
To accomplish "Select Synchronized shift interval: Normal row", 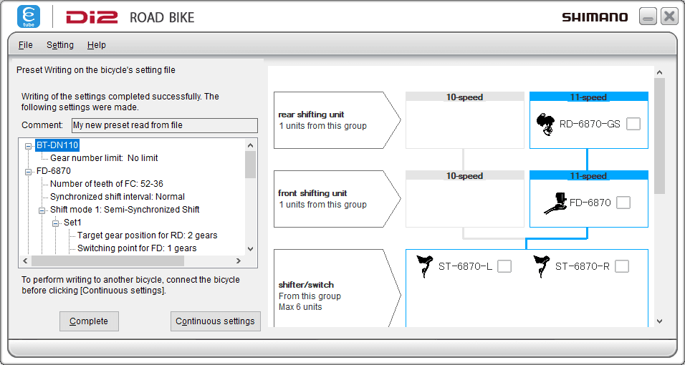I will [x=118, y=197].
